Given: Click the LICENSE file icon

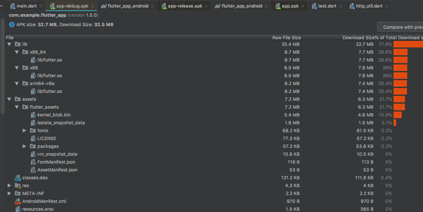Looking at the screenshot, I should coord(33,138).
